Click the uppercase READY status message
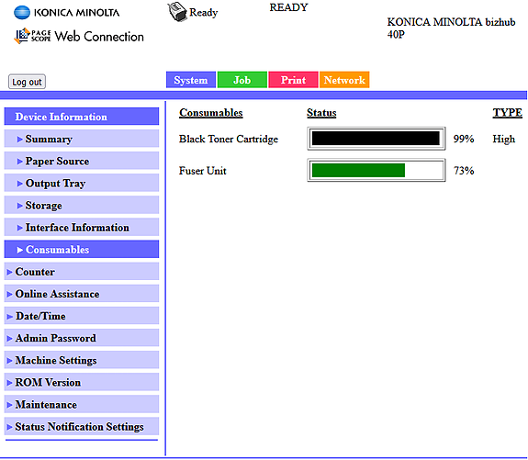528x460 pixels. (x=288, y=7)
